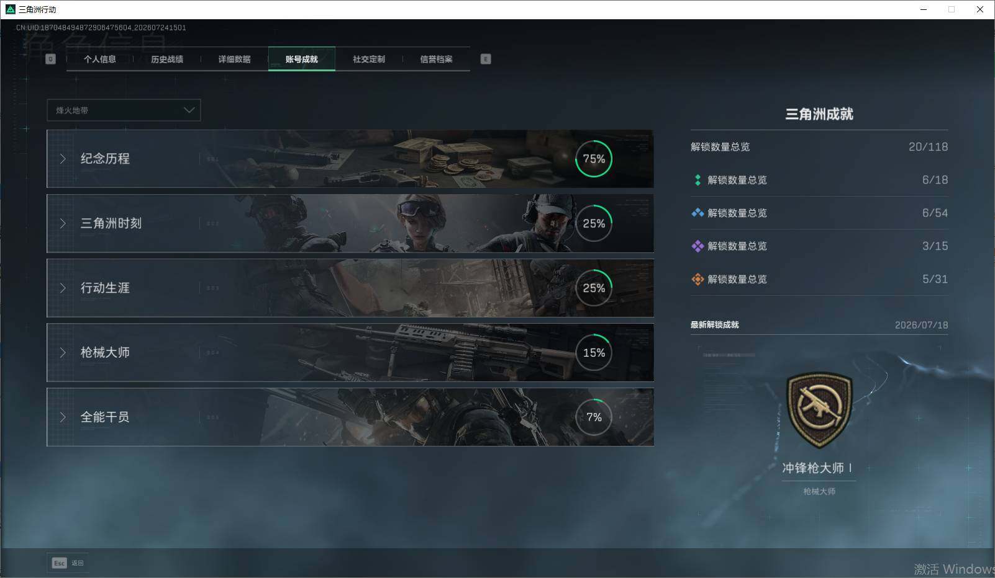Click the E next-tab key icon

486,59
